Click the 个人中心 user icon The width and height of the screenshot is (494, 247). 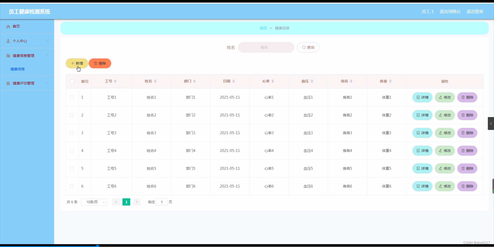(8, 41)
